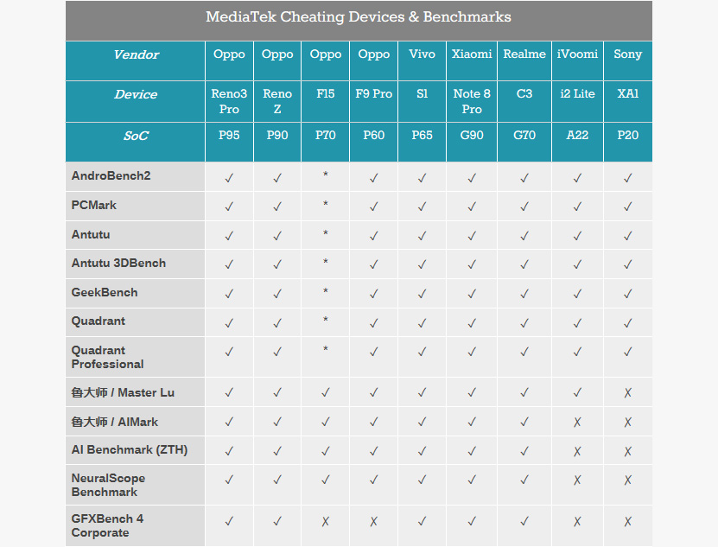Click the asterisk in the AndroBench2 row
The height and width of the screenshot is (547, 718).
point(325,174)
